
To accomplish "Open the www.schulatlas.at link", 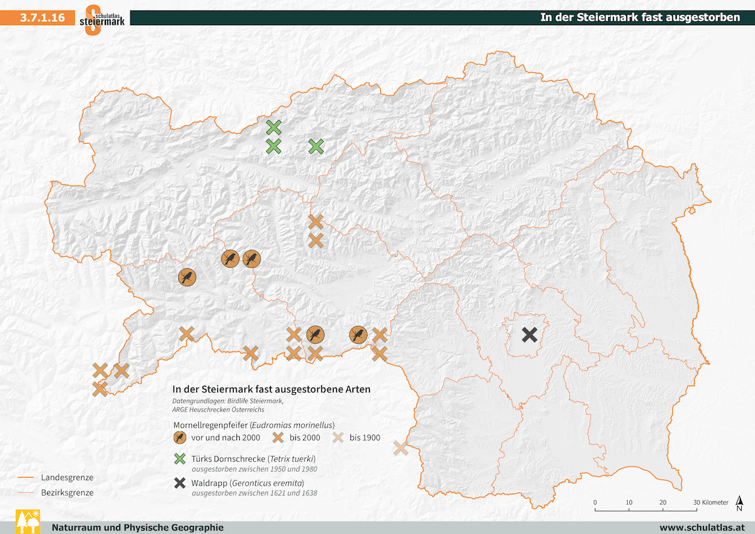I will point(701,528).
